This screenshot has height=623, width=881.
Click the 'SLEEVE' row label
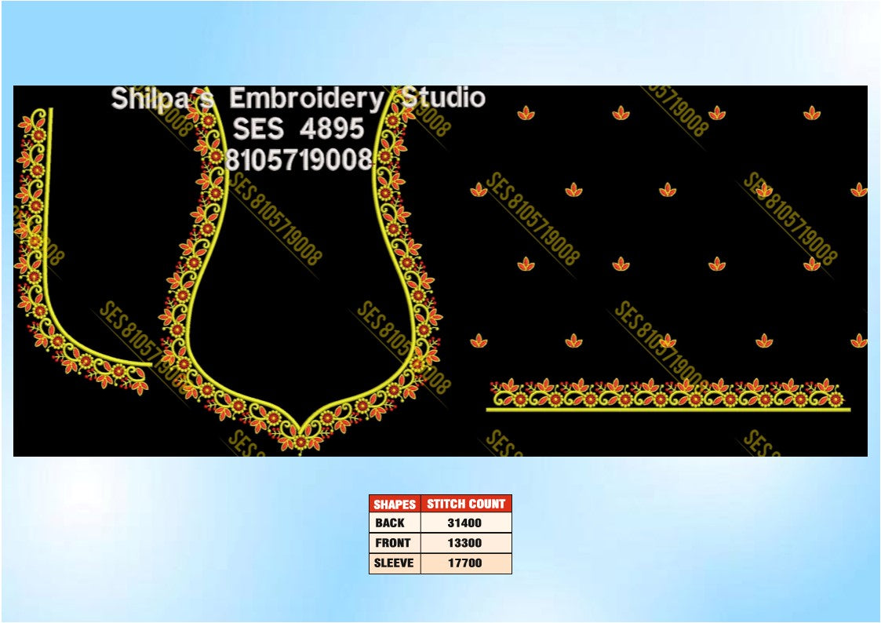pyautogui.click(x=395, y=563)
